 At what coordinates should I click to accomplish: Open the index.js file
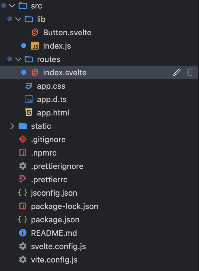pos(57,46)
